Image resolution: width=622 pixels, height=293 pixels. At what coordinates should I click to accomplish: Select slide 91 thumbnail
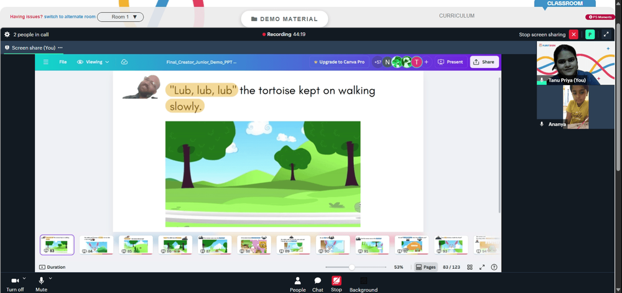click(x=372, y=244)
